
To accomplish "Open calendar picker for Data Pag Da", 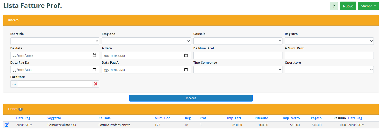I will (x=94, y=70).
